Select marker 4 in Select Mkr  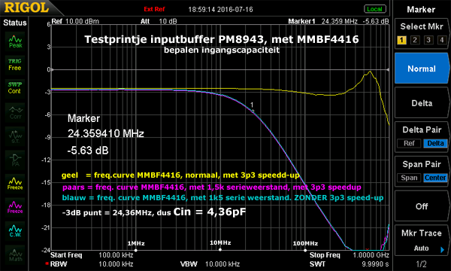point(441,40)
